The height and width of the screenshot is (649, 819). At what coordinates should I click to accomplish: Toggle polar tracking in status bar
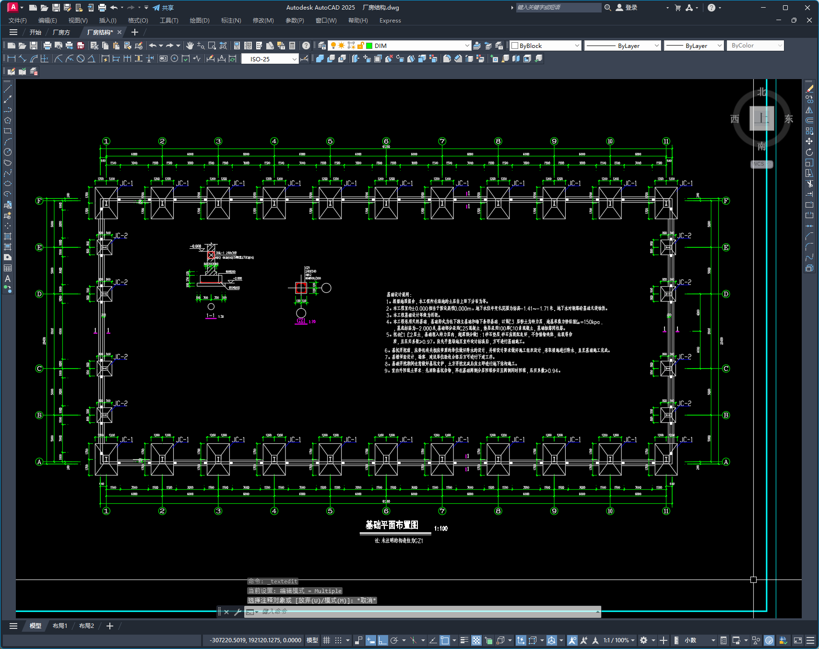[394, 640]
